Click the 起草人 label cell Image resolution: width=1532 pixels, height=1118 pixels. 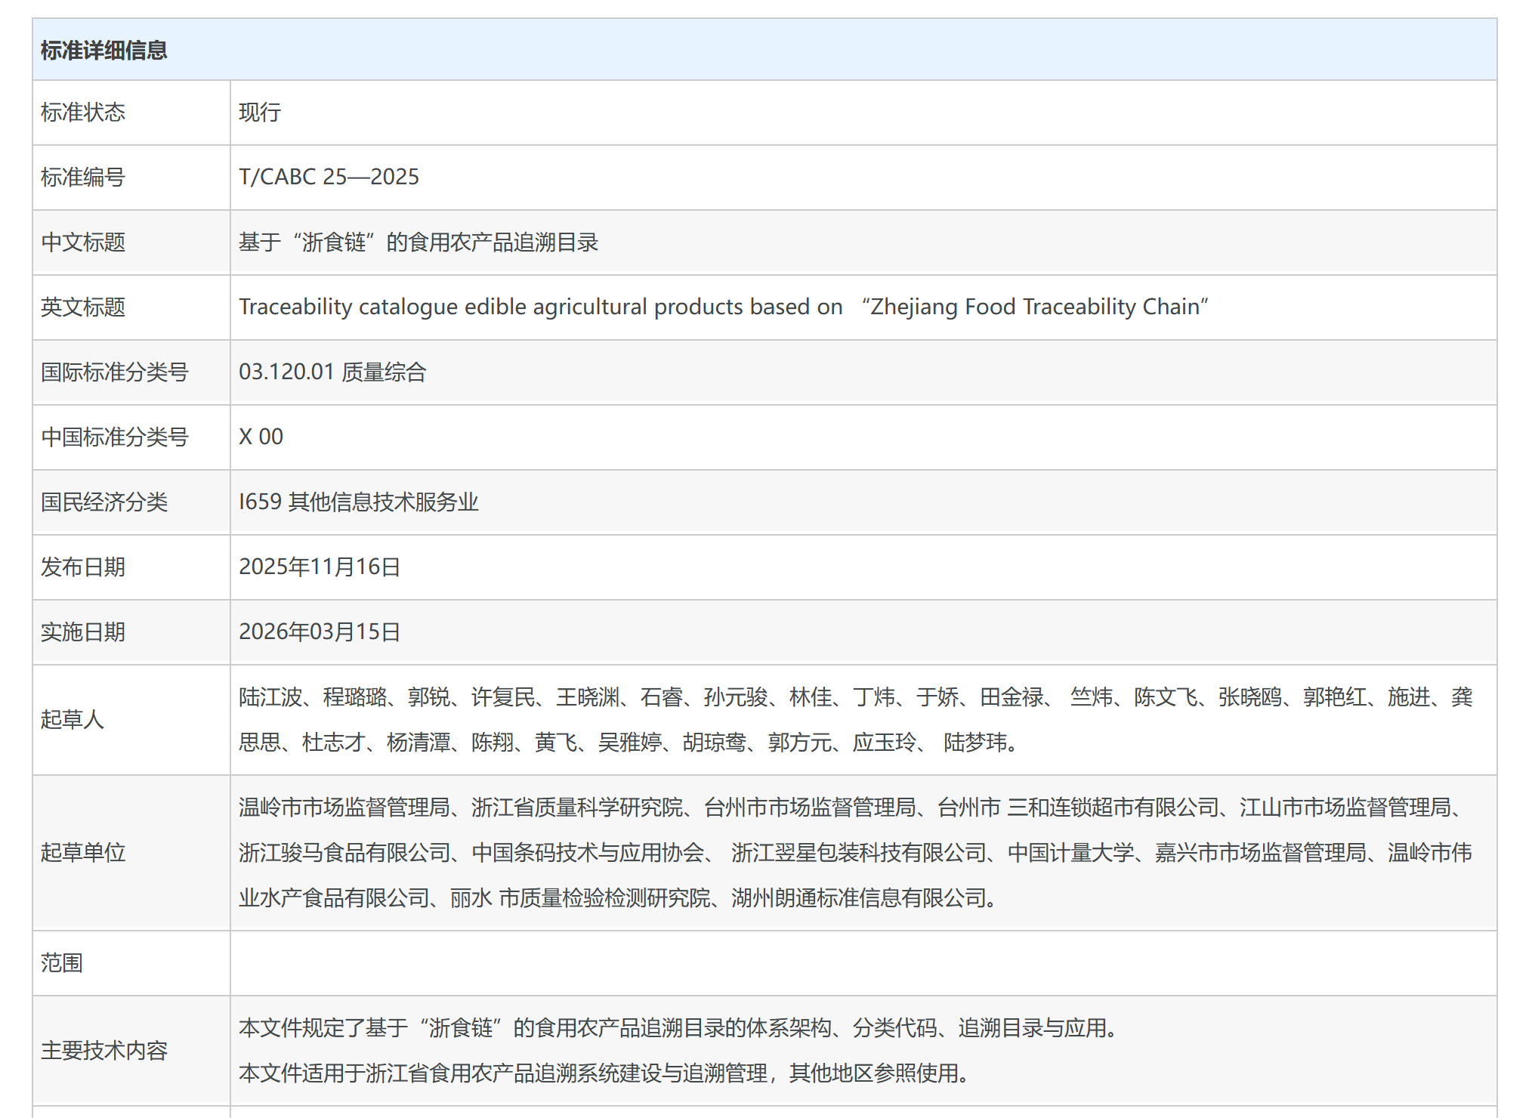72,719
